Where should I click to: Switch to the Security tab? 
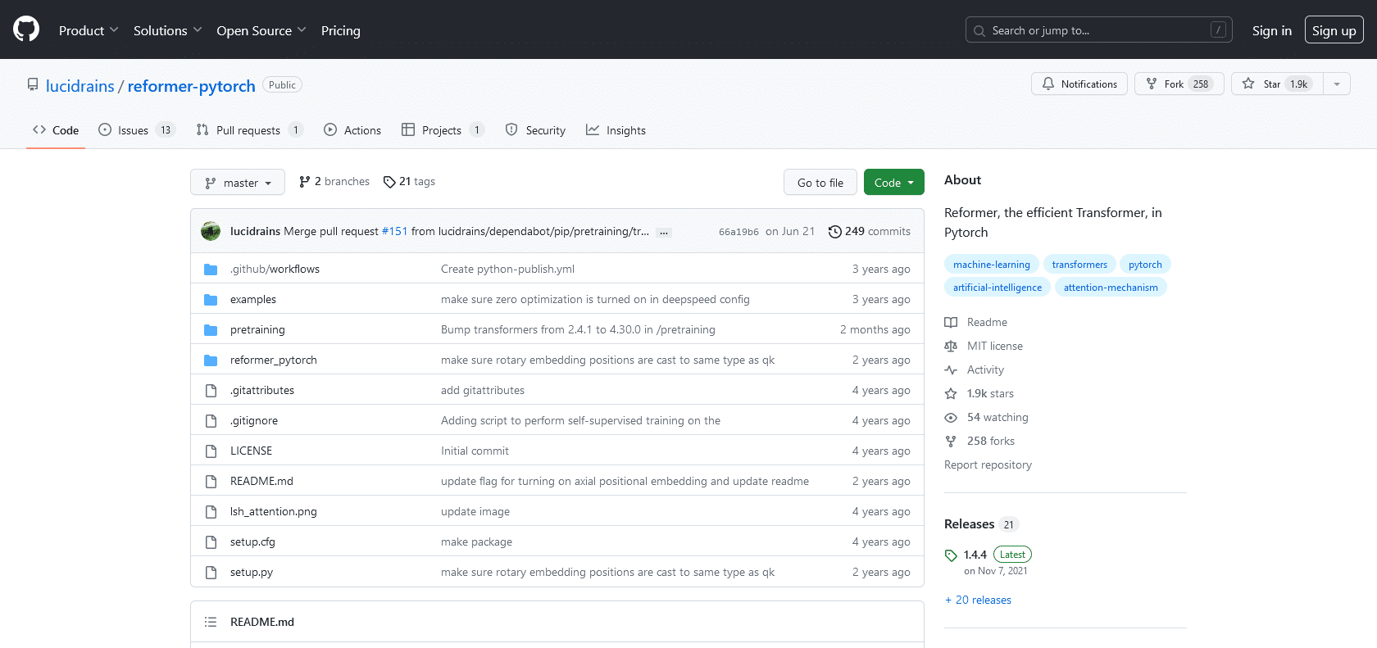(x=535, y=130)
